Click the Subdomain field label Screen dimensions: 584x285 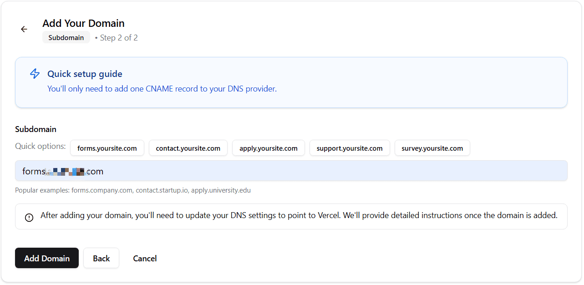point(36,129)
